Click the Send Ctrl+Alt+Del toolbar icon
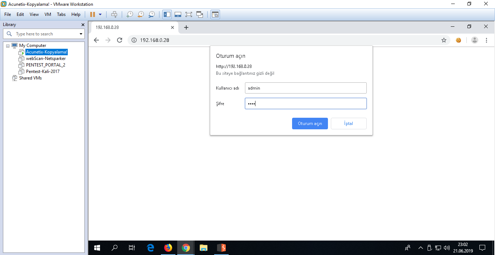The height and width of the screenshot is (255, 495). pyautogui.click(x=114, y=14)
